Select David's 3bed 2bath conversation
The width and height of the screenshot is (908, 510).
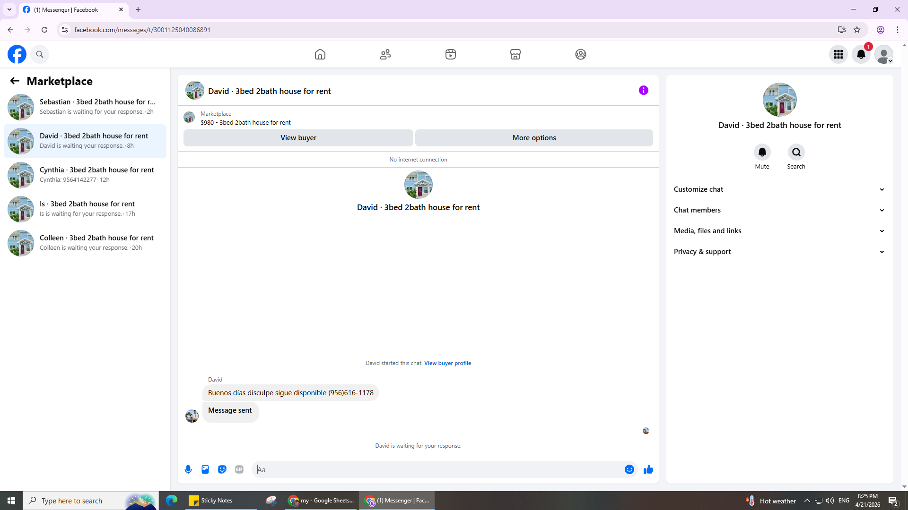point(85,141)
